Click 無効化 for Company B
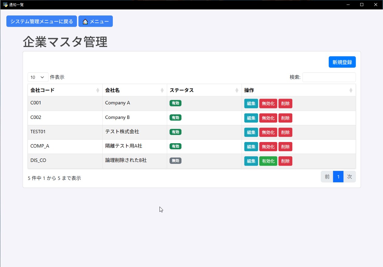Screen dimensions: 383x267 tap(268, 118)
